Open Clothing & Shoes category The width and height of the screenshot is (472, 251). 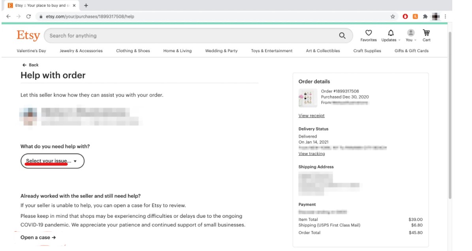[x=133, y=51]
